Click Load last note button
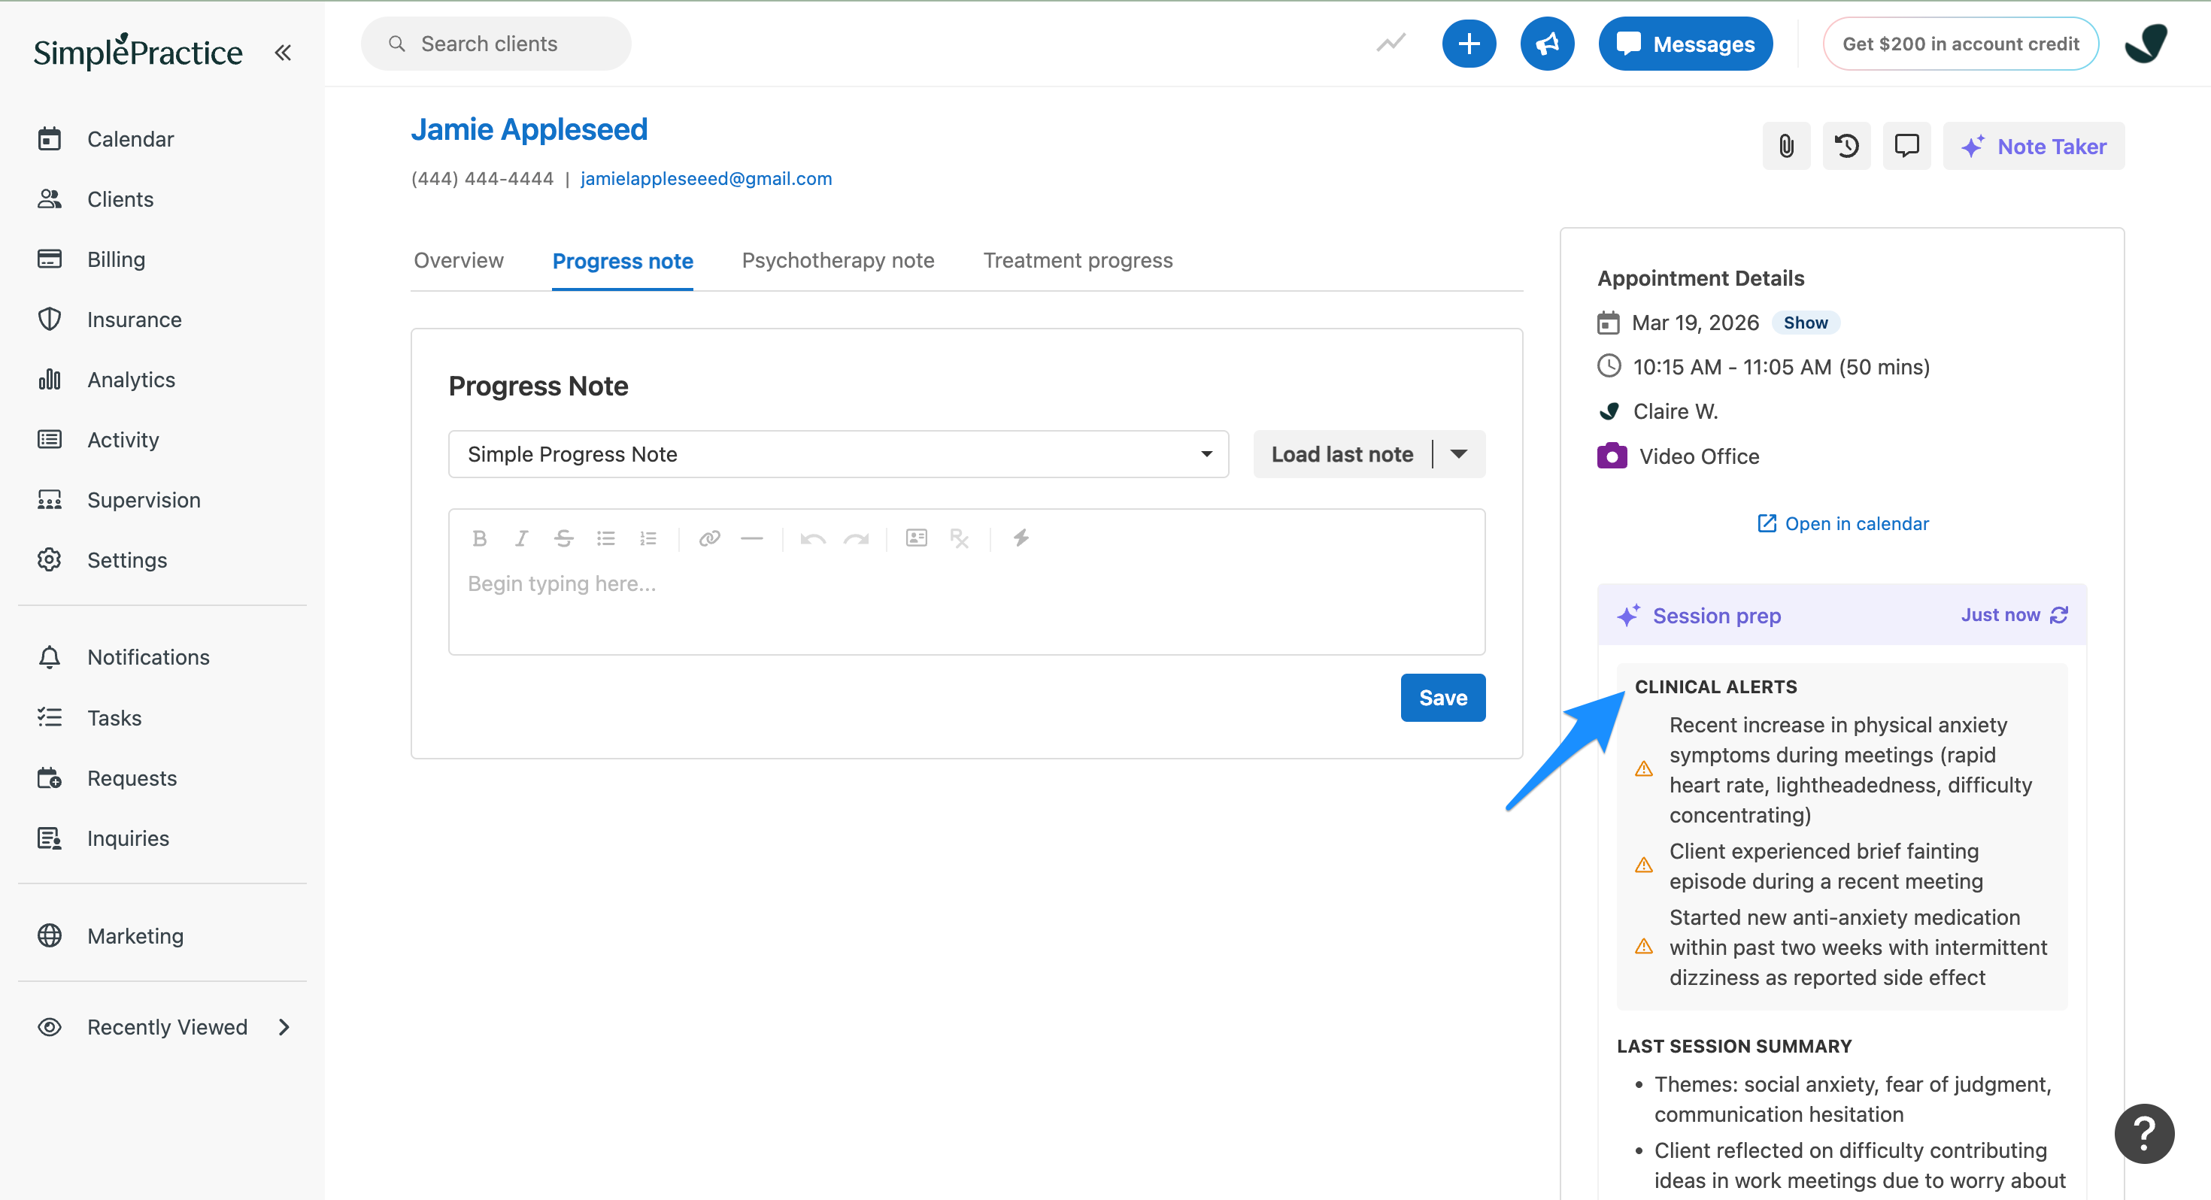This screenshot has height=1200, width=2211. pyautogui.click(x=1342, y=454)
